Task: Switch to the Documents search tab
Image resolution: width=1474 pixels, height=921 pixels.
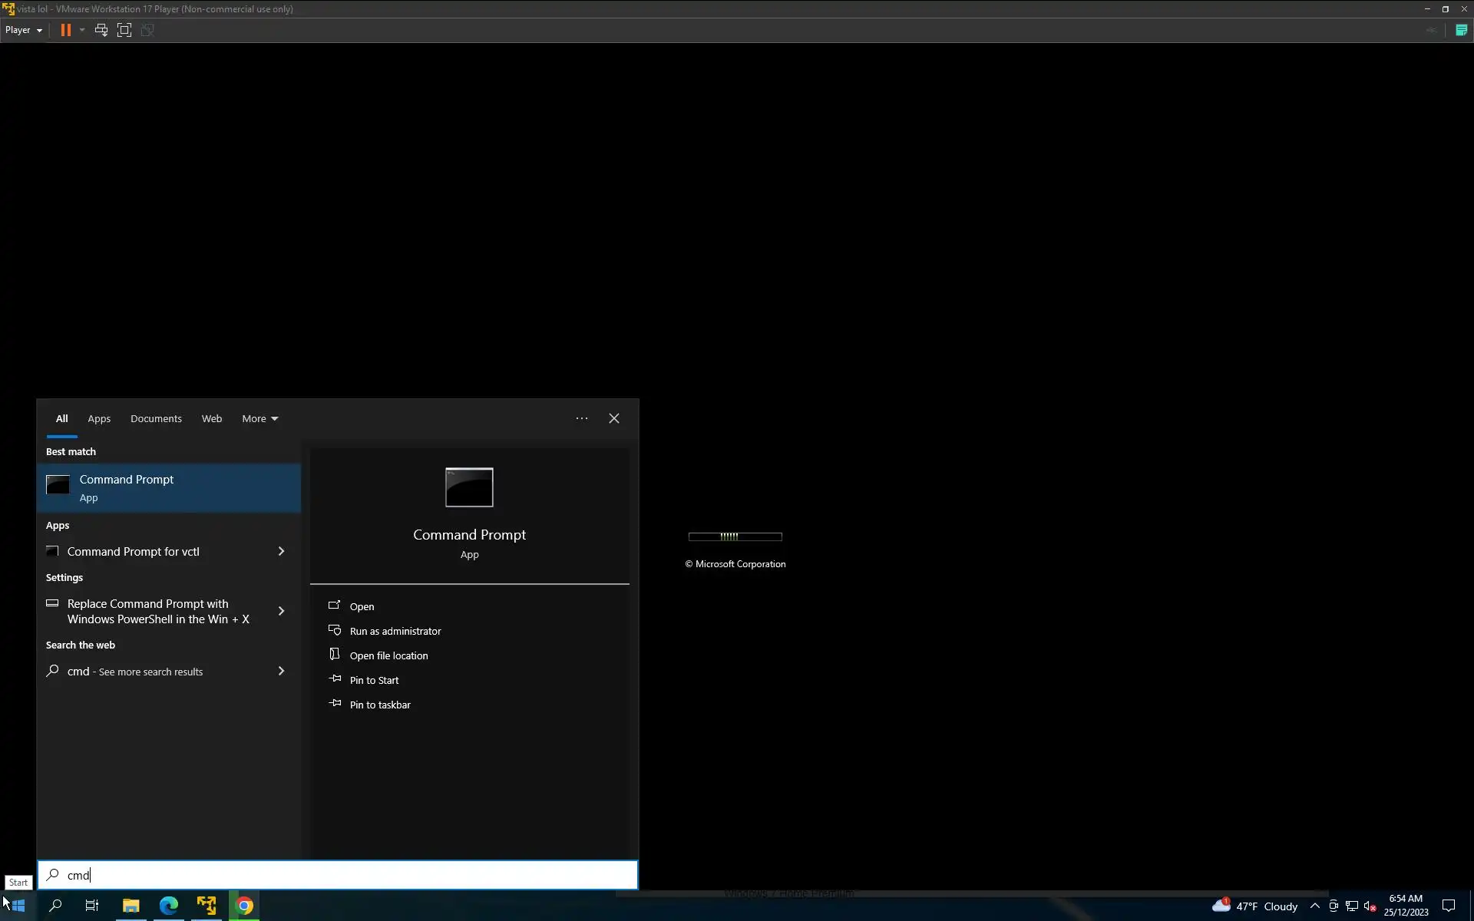Action: pyautogui.click(x=156, y=418)
